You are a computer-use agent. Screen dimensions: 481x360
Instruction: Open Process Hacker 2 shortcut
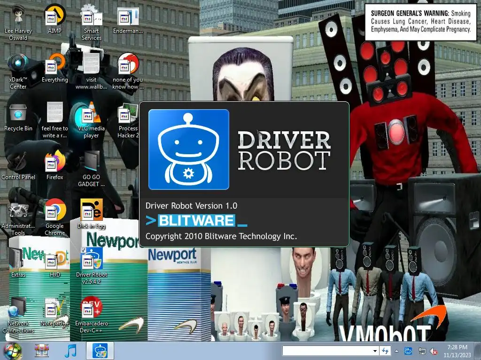coord(128,120)
